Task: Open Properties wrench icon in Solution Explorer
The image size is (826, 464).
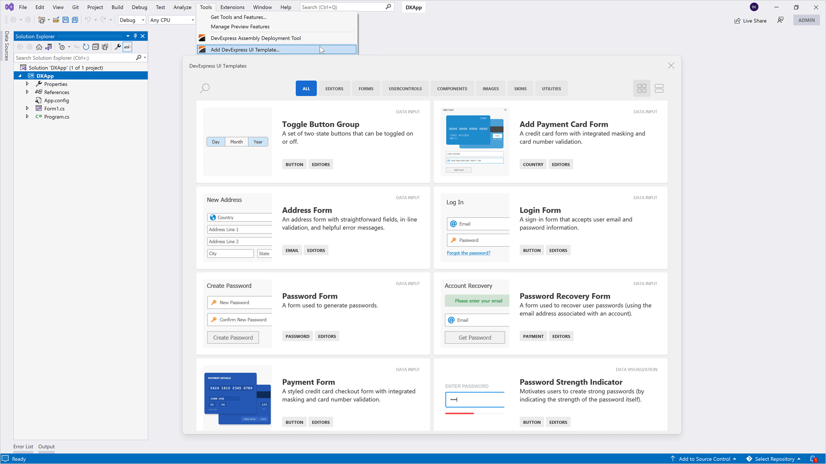Action: 117,47
